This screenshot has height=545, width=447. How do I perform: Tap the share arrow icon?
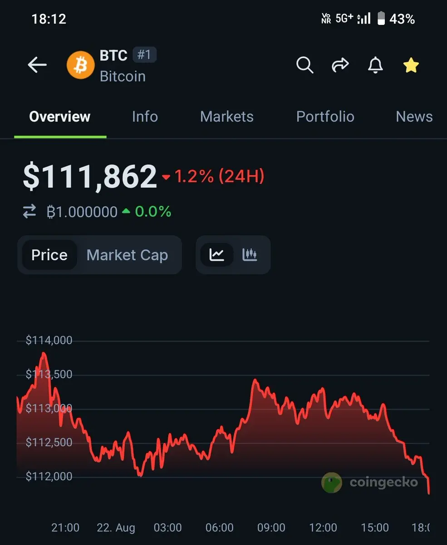[340, 65]
